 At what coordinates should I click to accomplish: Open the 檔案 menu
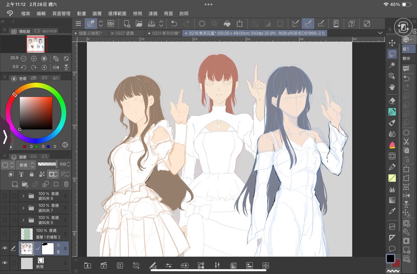pyautogui.click(x=25, y=14)
